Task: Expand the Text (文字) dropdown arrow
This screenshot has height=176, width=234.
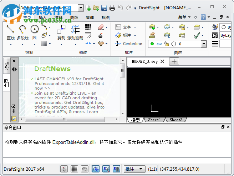Action: (x=135, y=27)
